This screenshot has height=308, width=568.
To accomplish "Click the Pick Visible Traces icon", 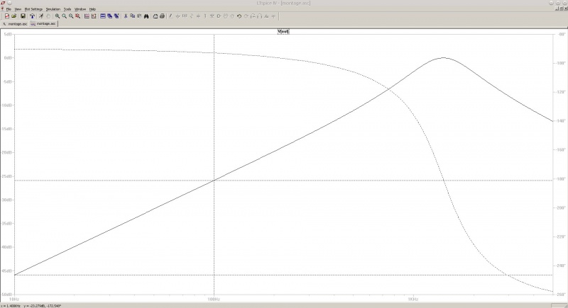I will 94,16.
